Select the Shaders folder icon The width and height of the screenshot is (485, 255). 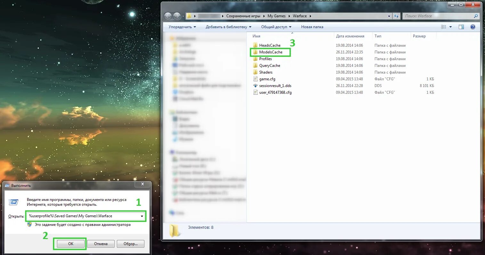(255, 72)
